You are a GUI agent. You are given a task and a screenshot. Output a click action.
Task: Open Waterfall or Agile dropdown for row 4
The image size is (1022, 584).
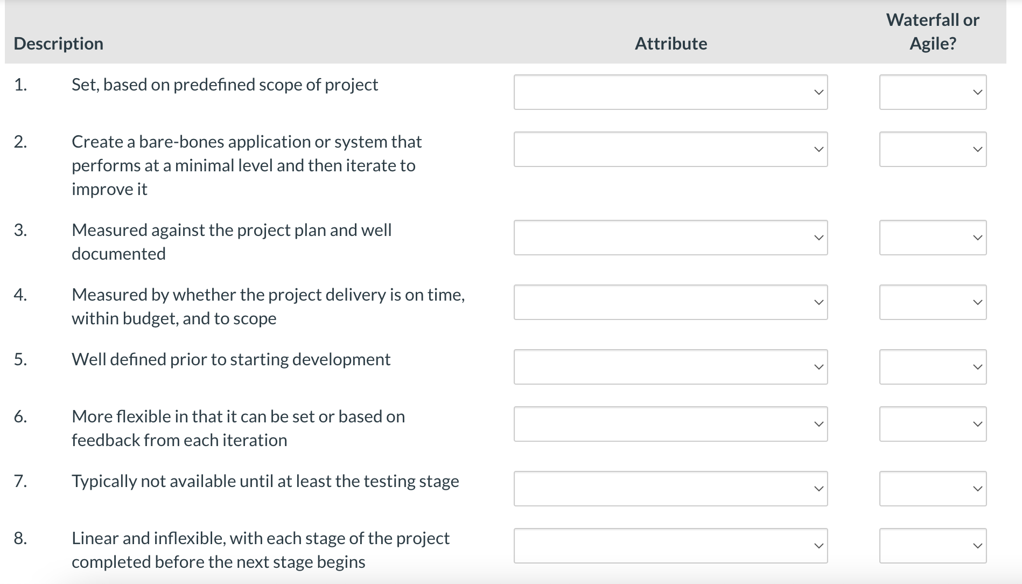click(933, 302)
